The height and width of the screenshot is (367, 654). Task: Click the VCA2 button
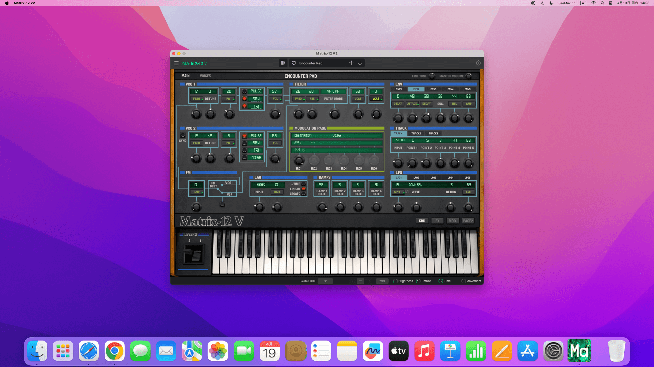[376, 99]
